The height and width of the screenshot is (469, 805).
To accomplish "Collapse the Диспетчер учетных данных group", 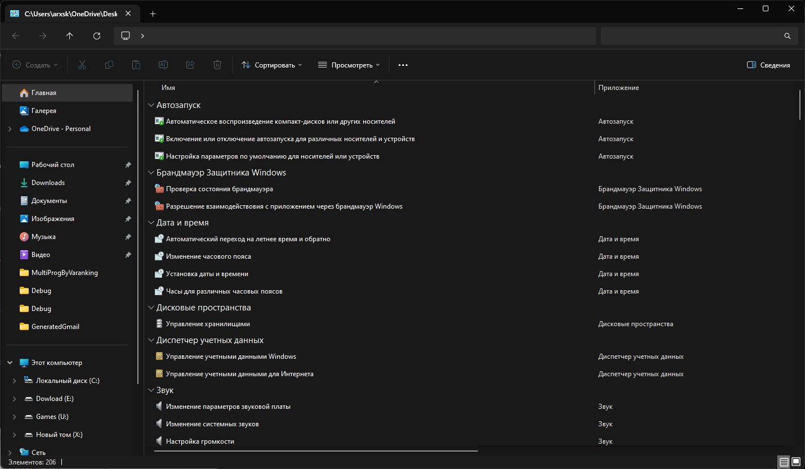I will (x=151, y=340).
